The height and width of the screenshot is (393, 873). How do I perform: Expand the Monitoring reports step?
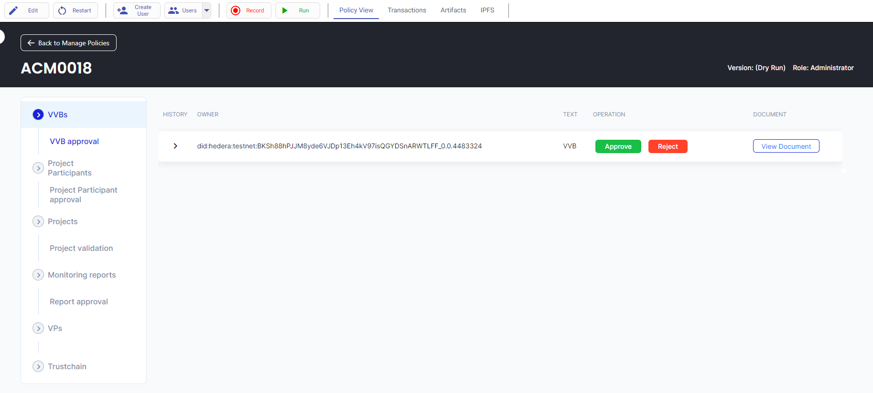pyautogui.click(x=38, y=275)
